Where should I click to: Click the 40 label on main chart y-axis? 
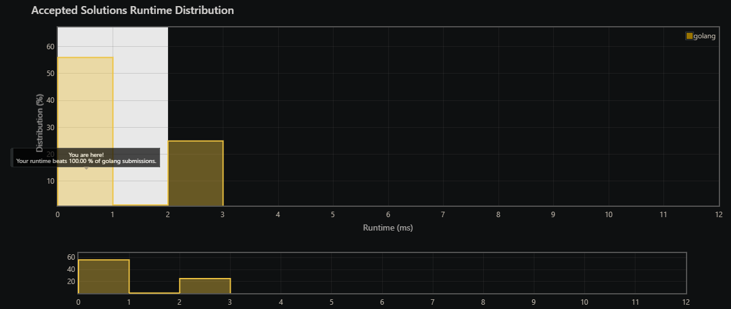[51, 100]
